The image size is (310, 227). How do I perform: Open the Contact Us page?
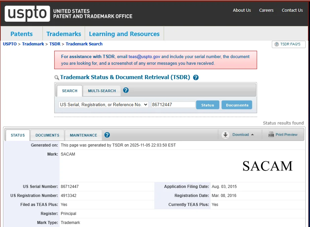coord(292,10)
